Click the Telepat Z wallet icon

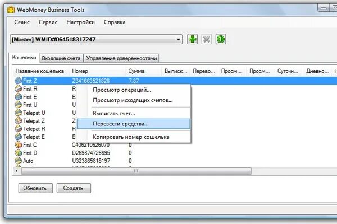tap(19, 121)
